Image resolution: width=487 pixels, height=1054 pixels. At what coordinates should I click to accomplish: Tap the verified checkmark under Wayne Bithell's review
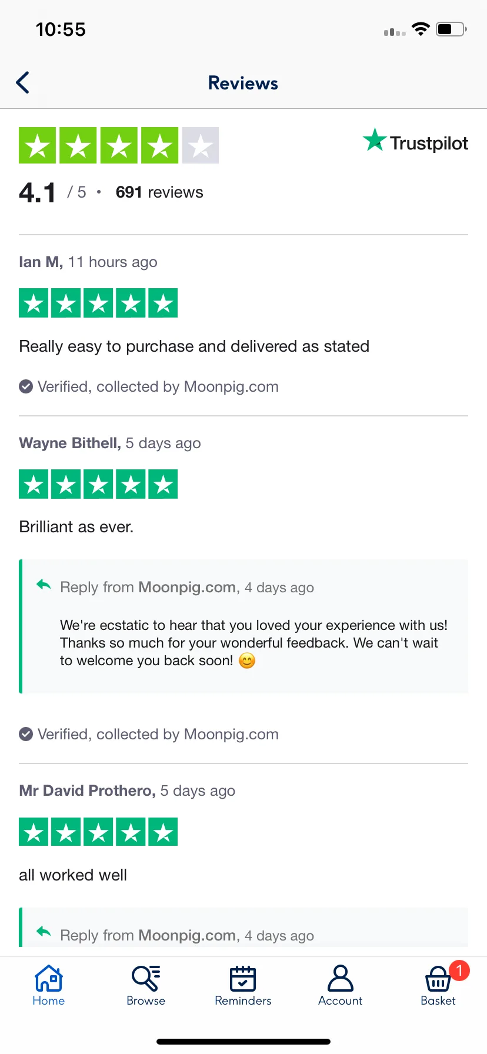26,734
